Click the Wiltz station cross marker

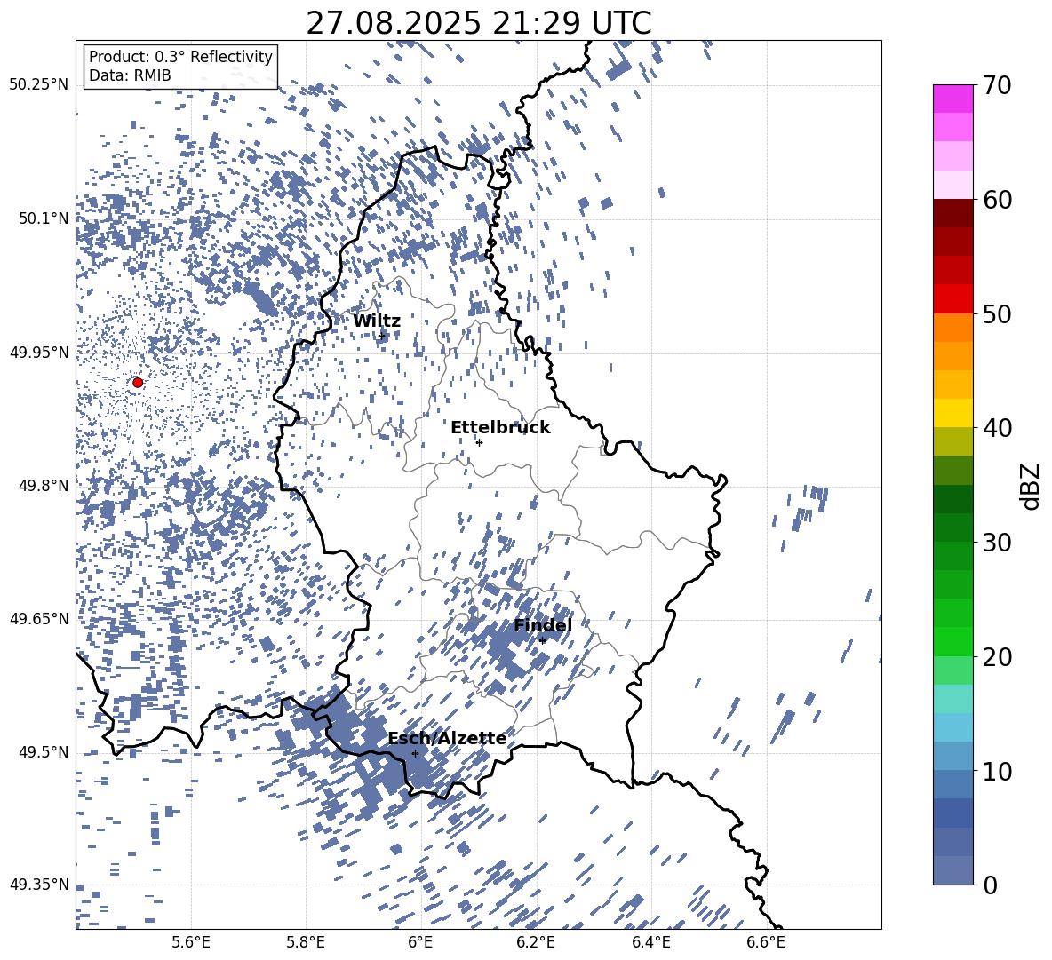[x=382, y=335]
